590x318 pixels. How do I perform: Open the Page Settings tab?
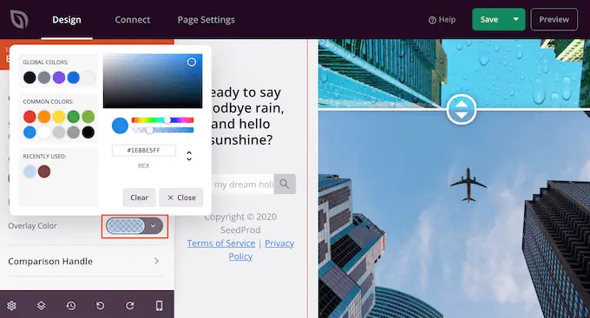coord(206,20)
